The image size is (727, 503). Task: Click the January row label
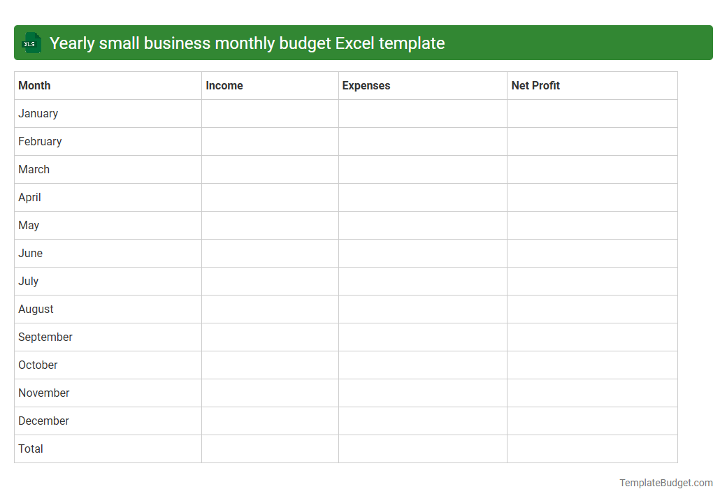[38, 113]
